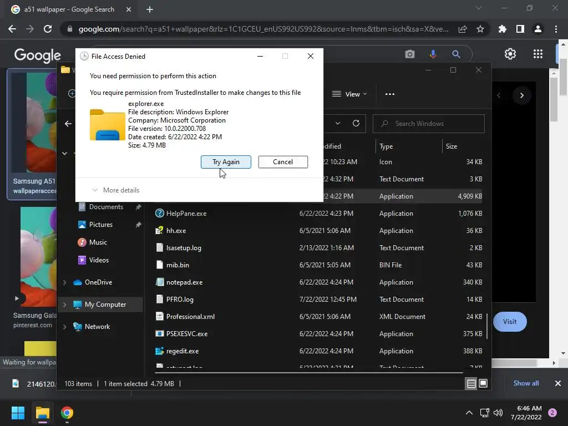Go back in File Explorer
This screenshot has width=568, height=426.
pos(68,124)
